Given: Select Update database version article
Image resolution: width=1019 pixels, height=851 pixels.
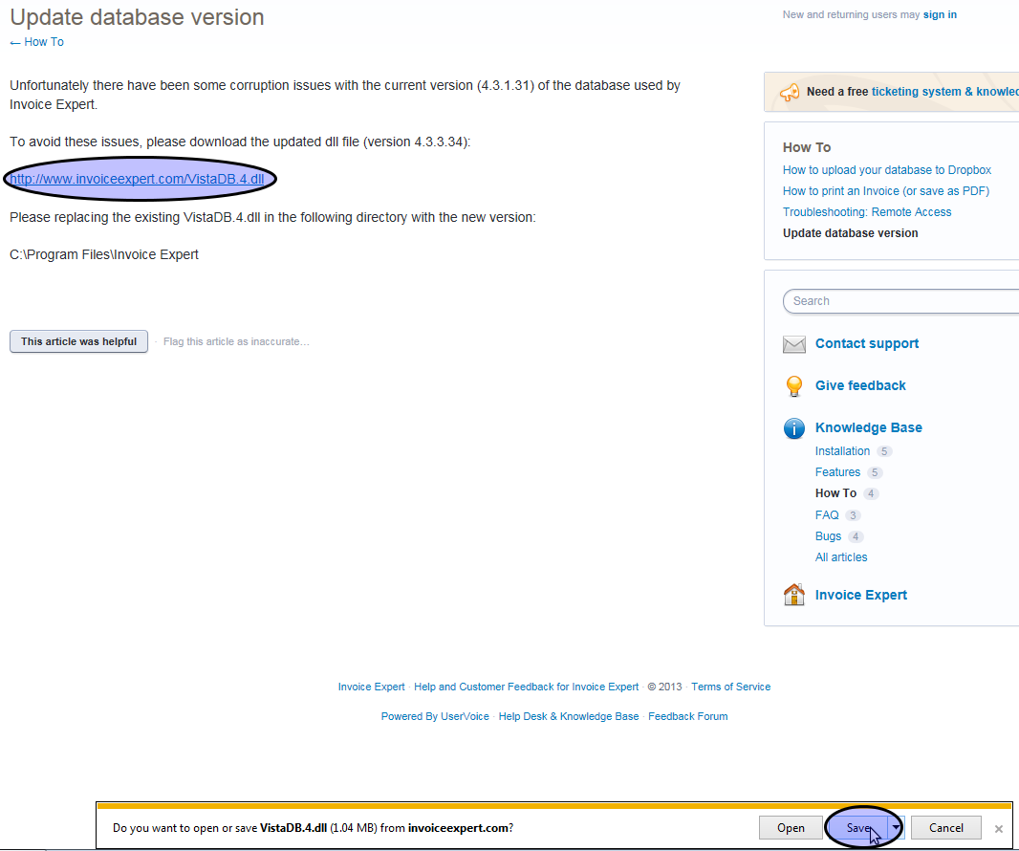Looking at the screenshot, I should [850, 232].
